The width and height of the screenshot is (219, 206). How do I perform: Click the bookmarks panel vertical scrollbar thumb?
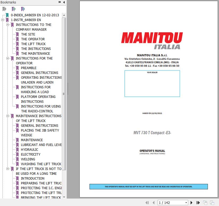point(64,94)
